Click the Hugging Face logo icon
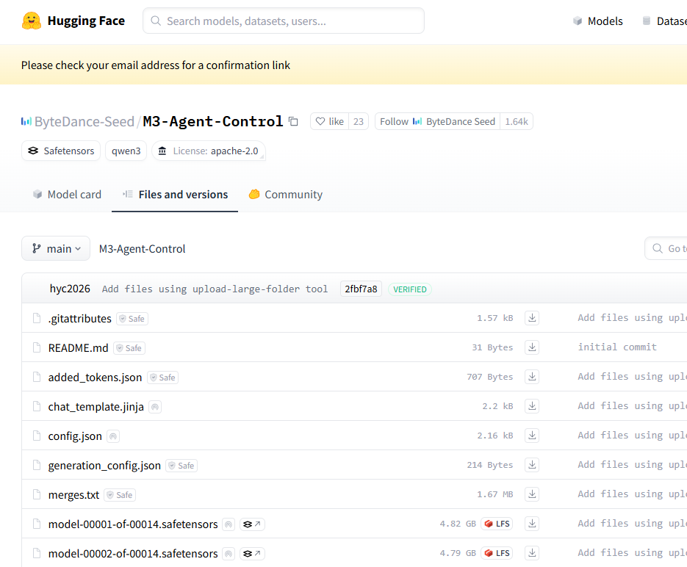The width and height of the screenshot is (687, 567). click(x=32, y=21)
